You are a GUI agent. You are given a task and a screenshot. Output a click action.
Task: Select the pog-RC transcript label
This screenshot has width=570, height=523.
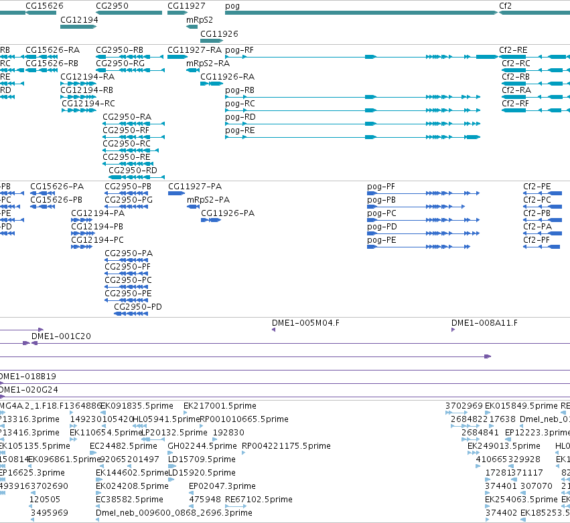[240, 104]
